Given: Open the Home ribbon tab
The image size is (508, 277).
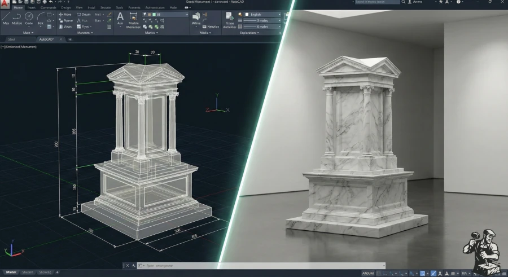Looking at the screenshot, I should click(x=18, y=7).
